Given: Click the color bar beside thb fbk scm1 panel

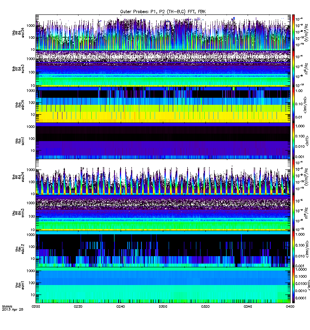Looking at the screenshot, I should [x=293, y=141].
